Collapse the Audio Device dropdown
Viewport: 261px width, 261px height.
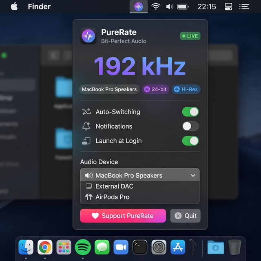pos(140,175)
